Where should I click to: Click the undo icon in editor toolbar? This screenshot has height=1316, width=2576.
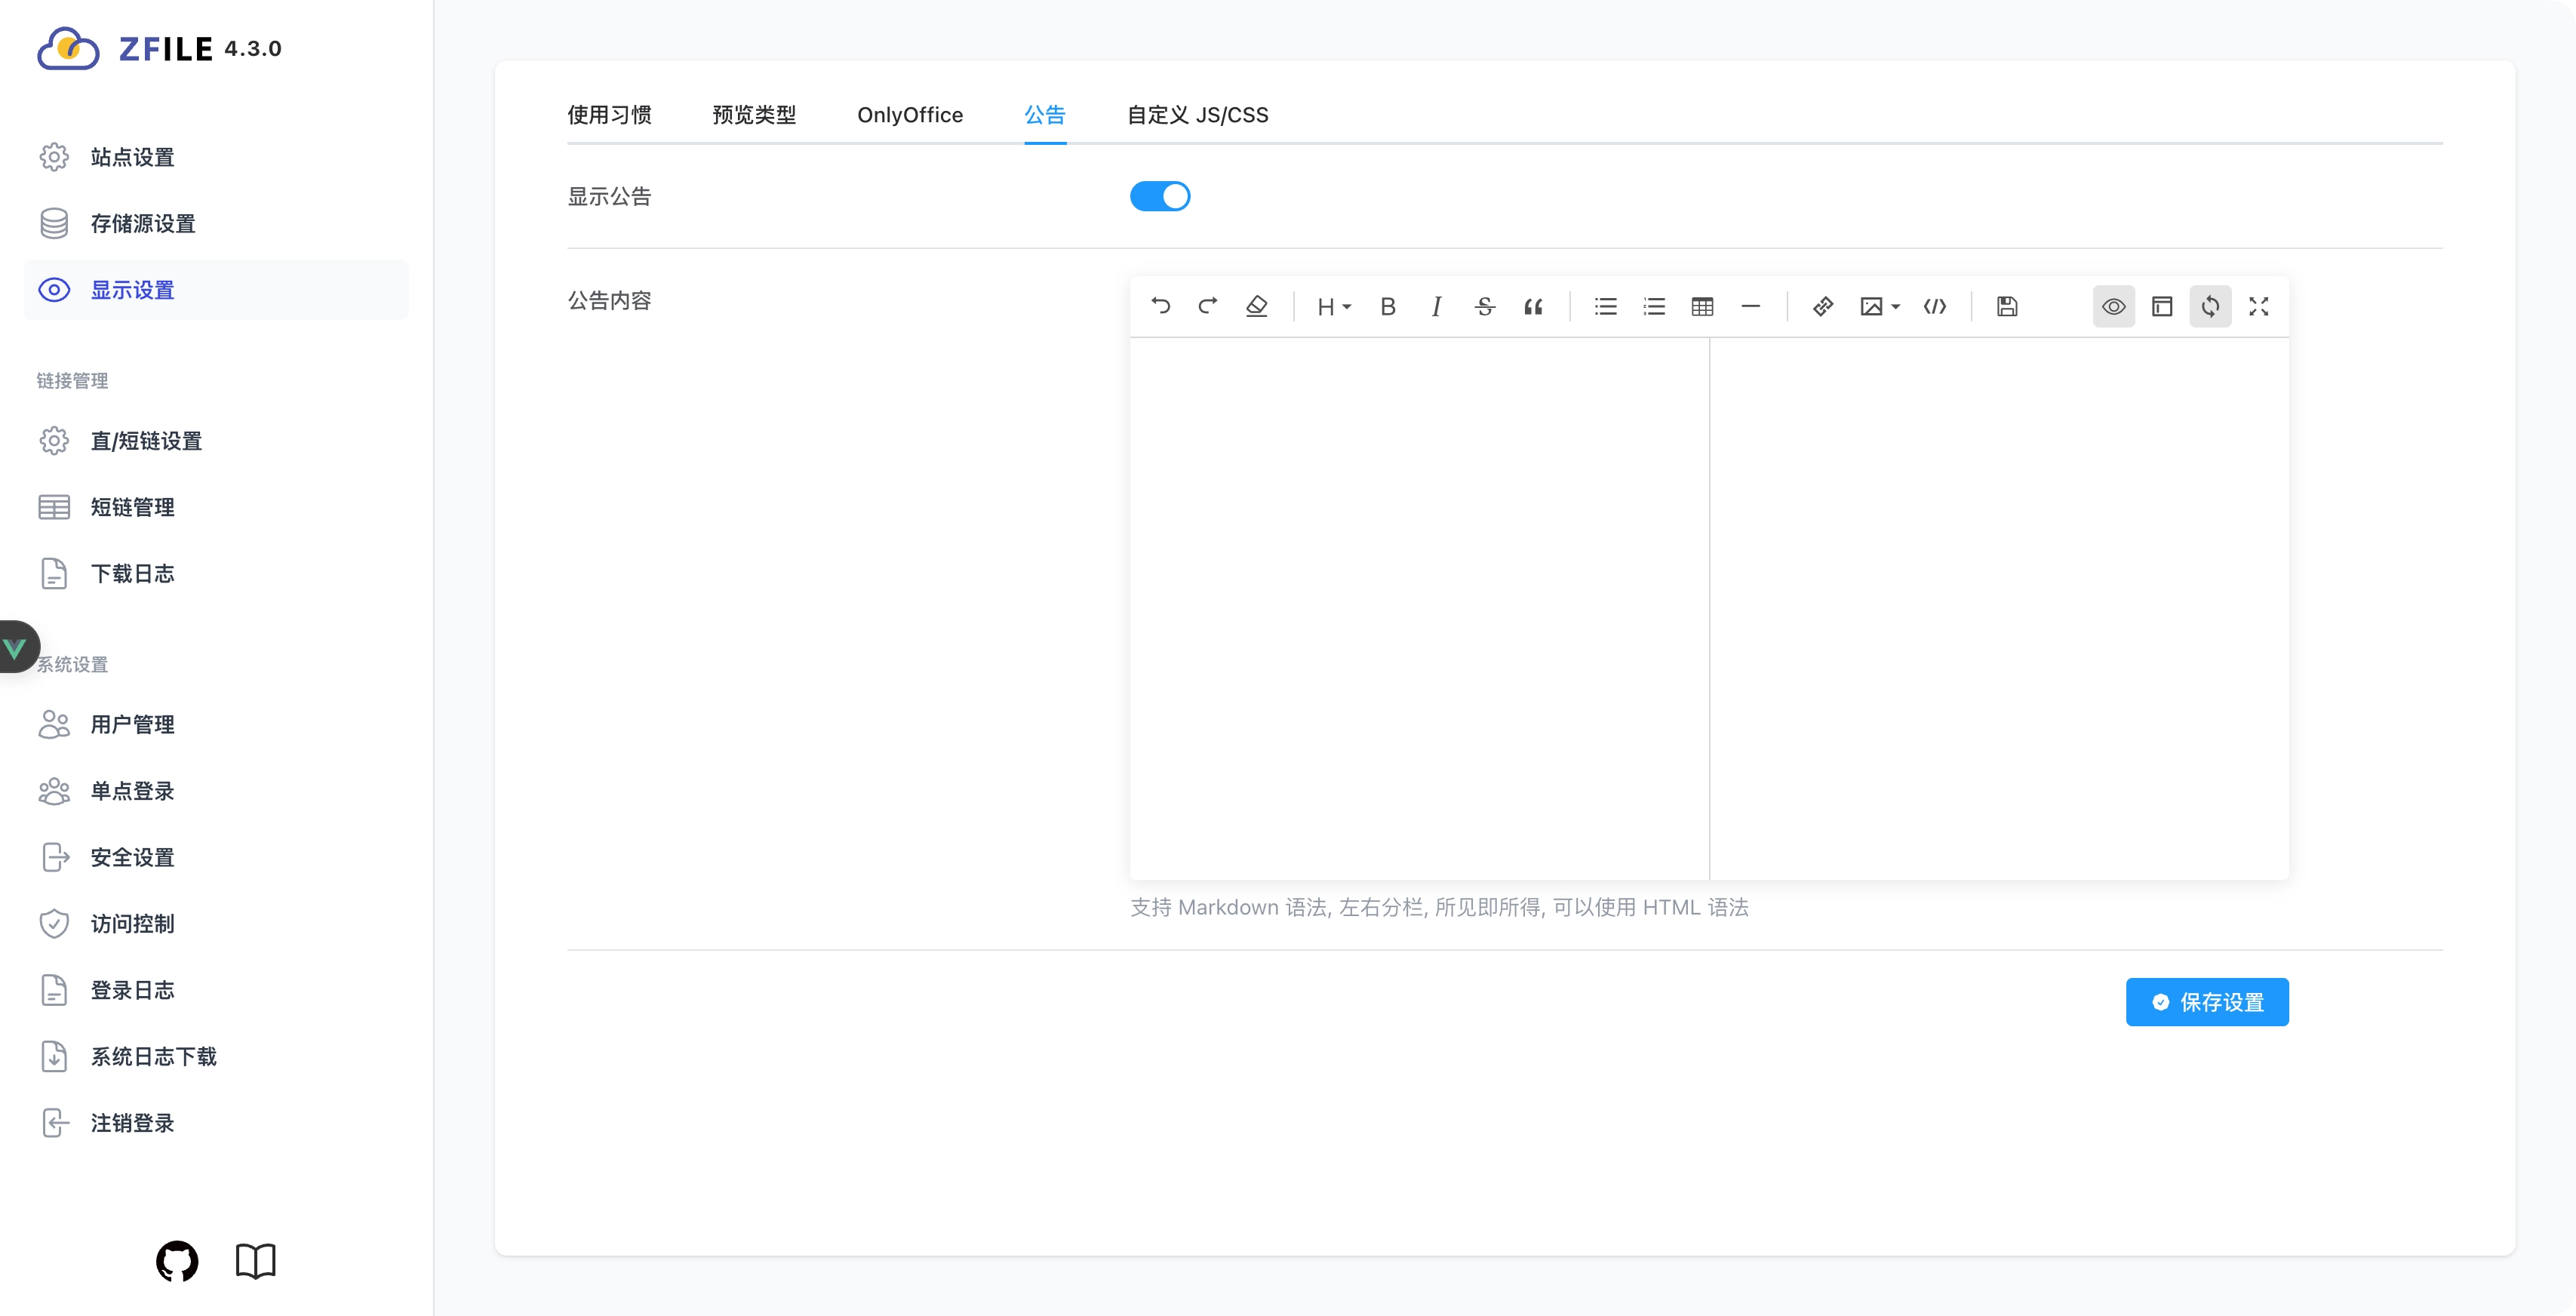(1160, 306)
